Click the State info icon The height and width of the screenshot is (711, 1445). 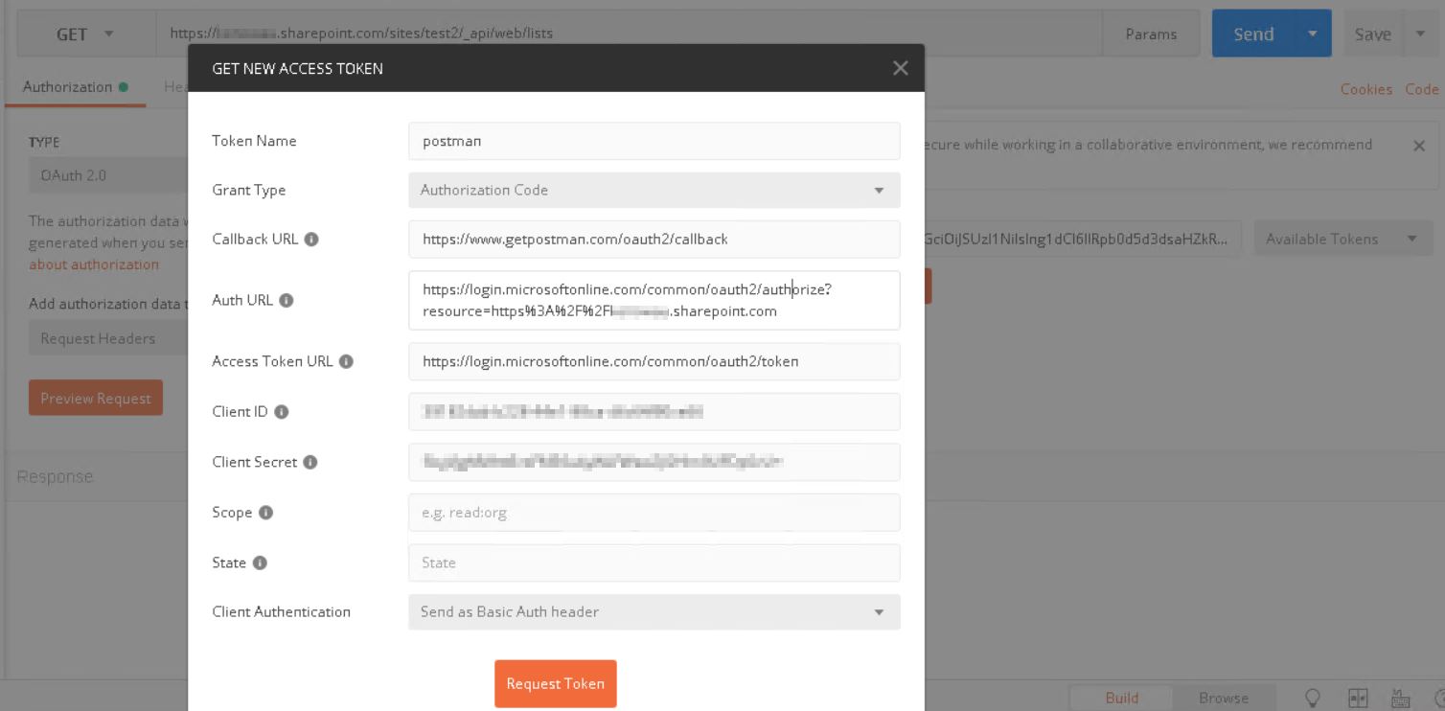tap(258, 562)
